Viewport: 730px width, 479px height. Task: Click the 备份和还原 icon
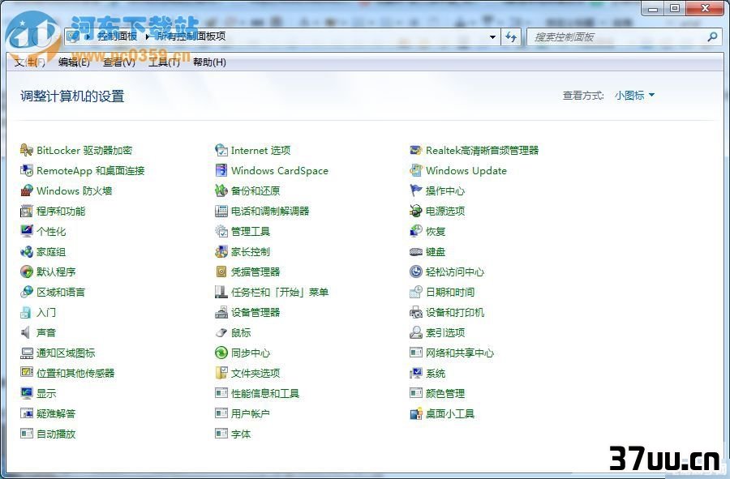point(221,190)
